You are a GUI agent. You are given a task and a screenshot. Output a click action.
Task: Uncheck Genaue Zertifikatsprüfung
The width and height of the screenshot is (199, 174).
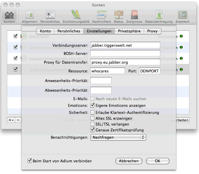pos(92,130)
